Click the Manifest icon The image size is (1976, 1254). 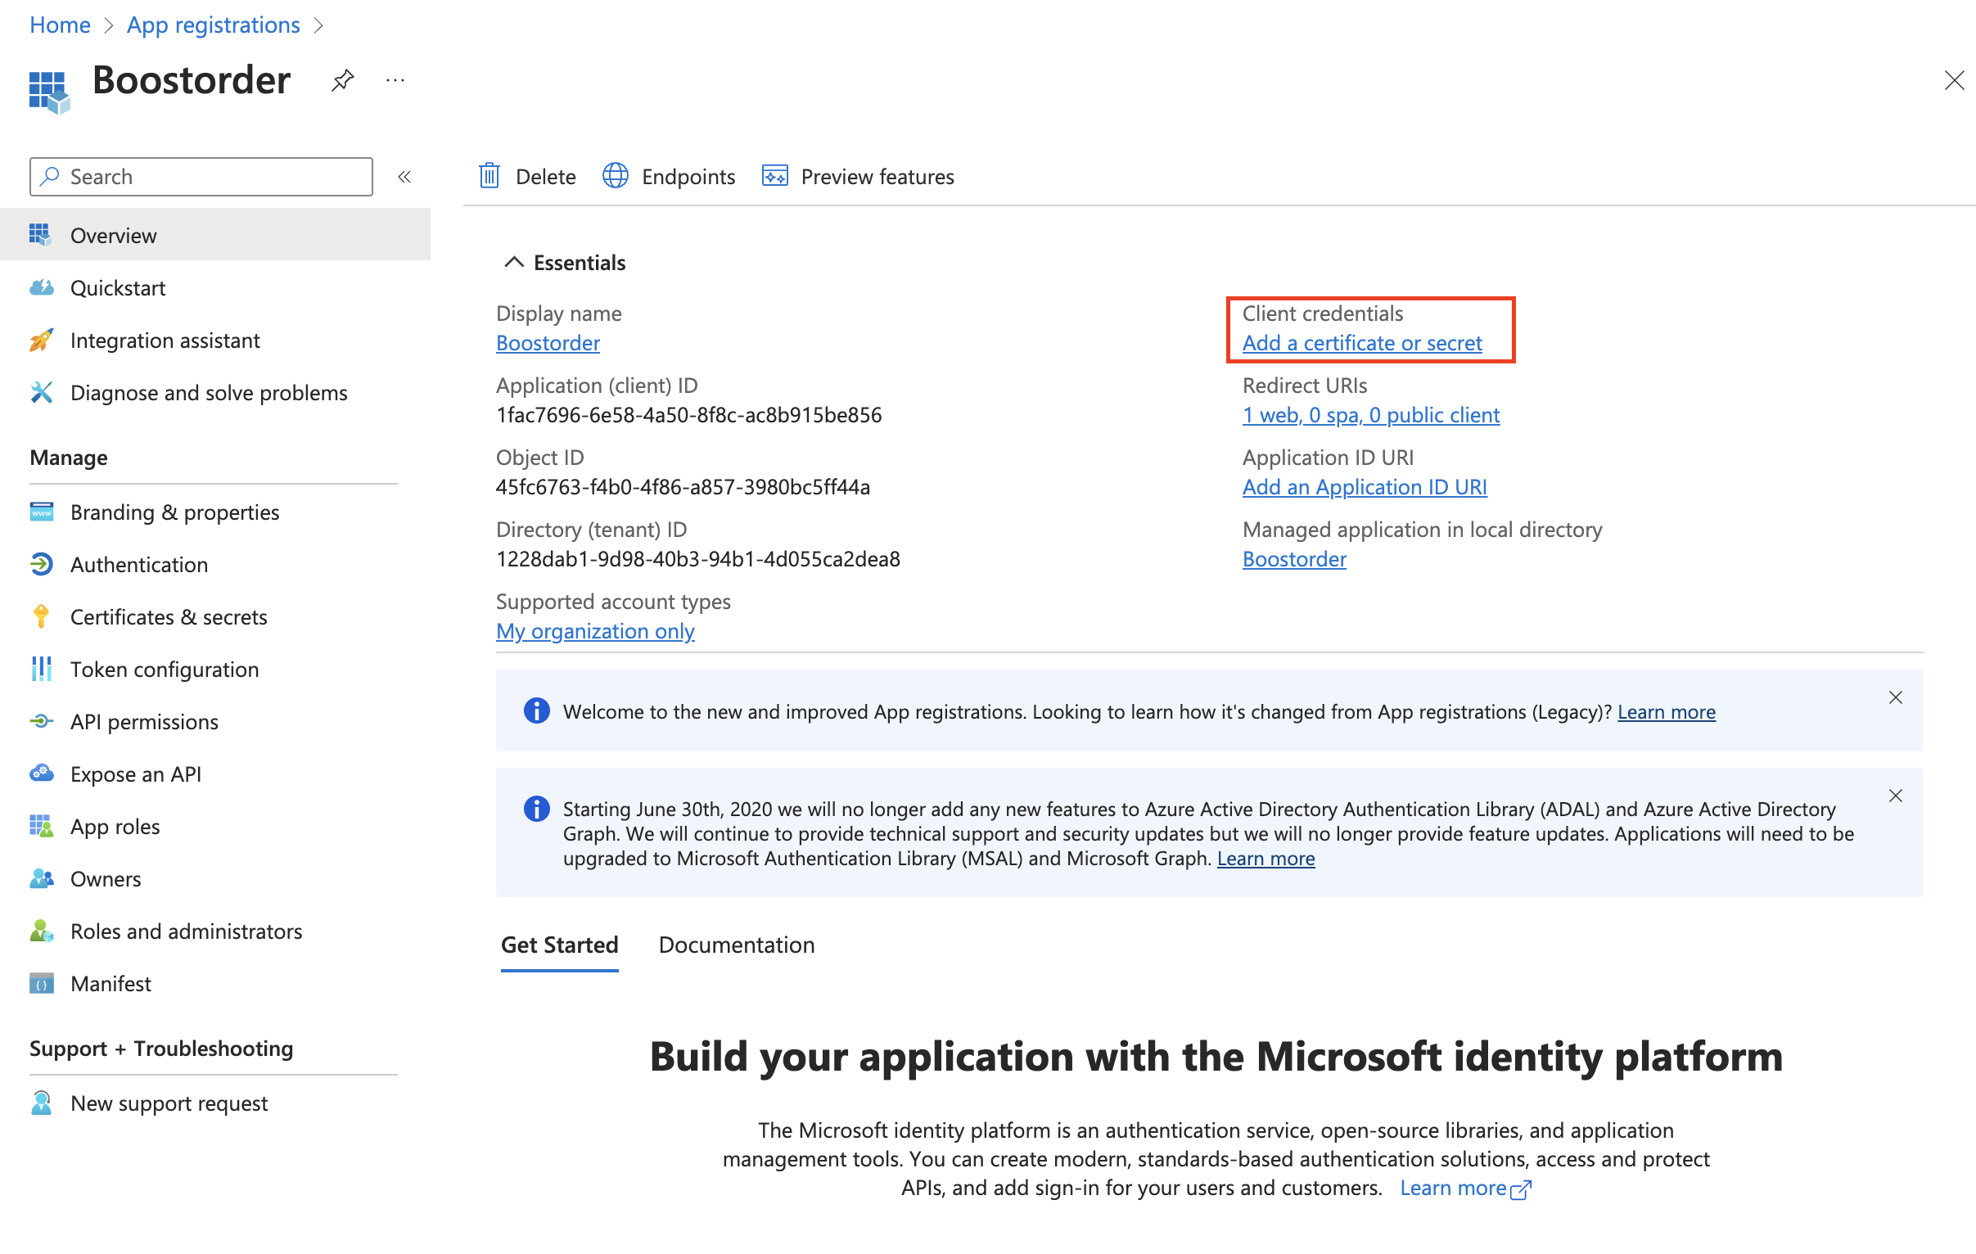(41, 983)
